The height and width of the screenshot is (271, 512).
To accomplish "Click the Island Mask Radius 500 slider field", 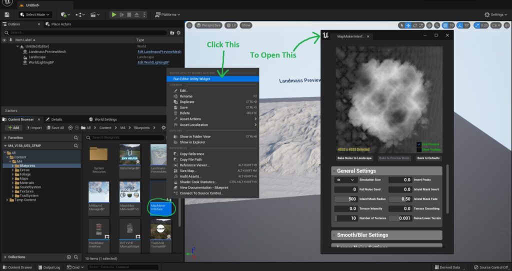I will click(346, 199).
